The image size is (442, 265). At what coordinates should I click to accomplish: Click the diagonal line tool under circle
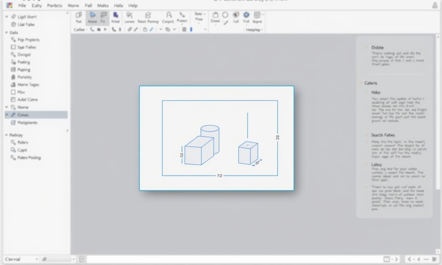226,22
